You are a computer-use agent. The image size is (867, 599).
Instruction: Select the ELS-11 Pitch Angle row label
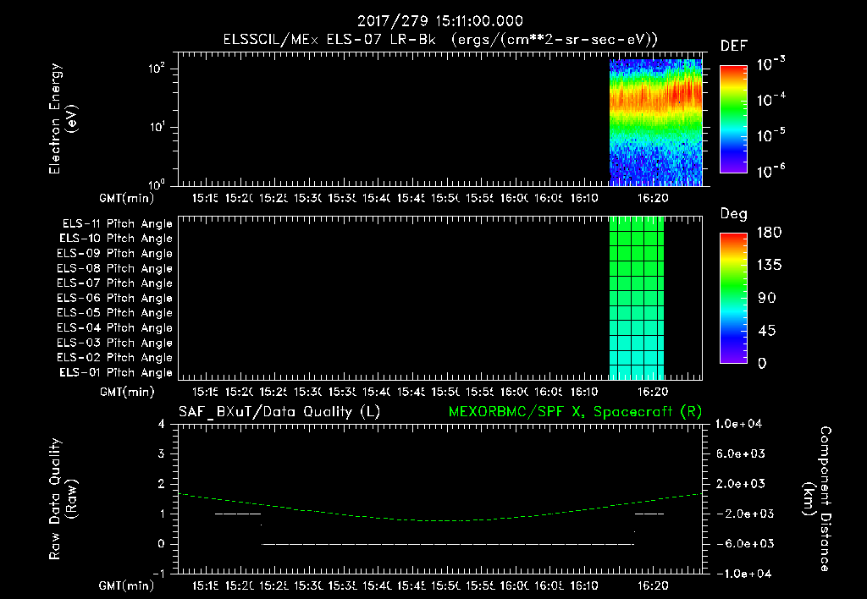point(117,224)
